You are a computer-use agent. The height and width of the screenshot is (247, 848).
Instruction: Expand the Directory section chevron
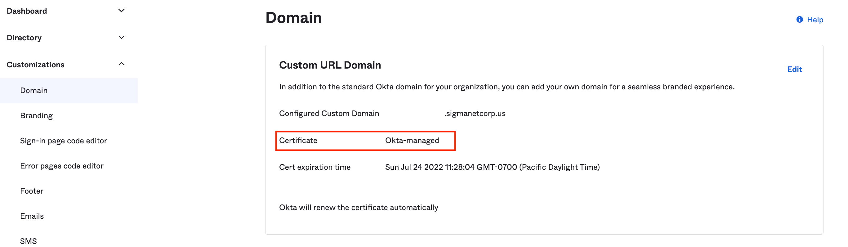point(122,38)
